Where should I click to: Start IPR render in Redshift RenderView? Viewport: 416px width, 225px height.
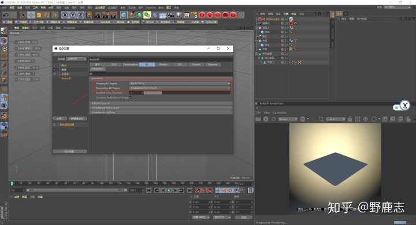[x=266, y=119]
